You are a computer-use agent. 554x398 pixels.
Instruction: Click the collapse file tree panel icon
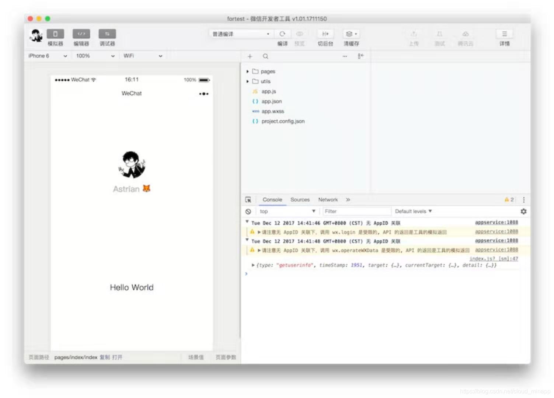pyautogui.click(x=360, y=56)
